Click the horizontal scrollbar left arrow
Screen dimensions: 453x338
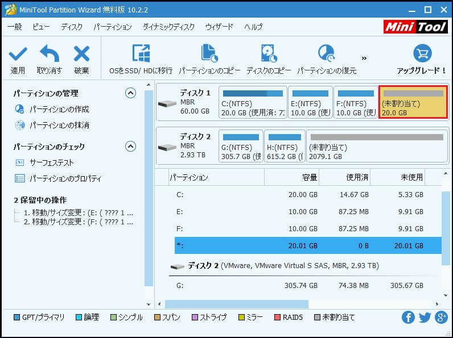[159, 304]
